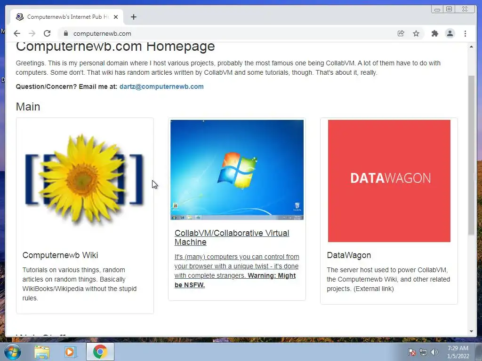Go back to the previous page

17,33
